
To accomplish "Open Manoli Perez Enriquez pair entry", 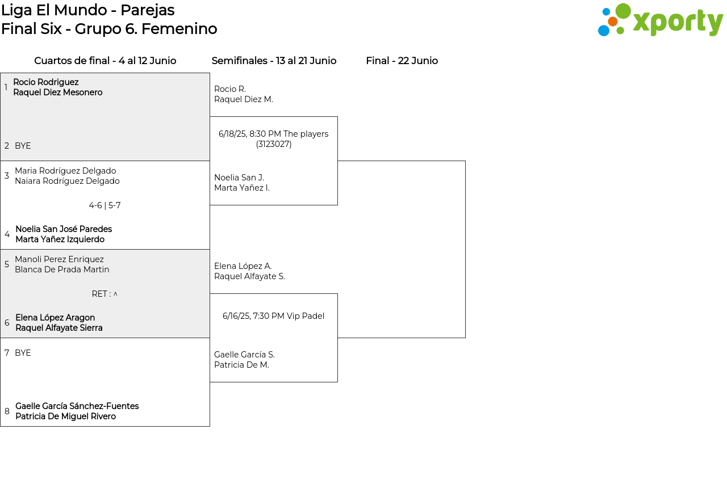I will pos(62,264).
